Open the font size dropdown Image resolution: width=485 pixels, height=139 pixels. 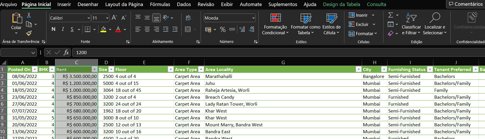(107, 18)
